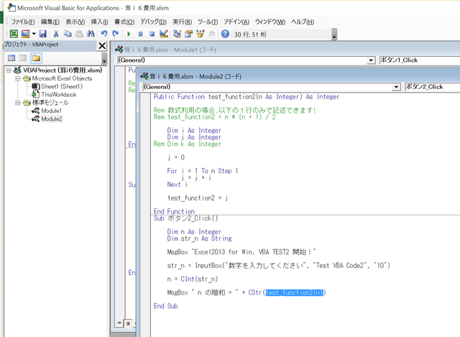The width and height of the screenshot is (460, 337).
Task: Open the Project Explorer toolbar icon
Action: pos(177,34)
